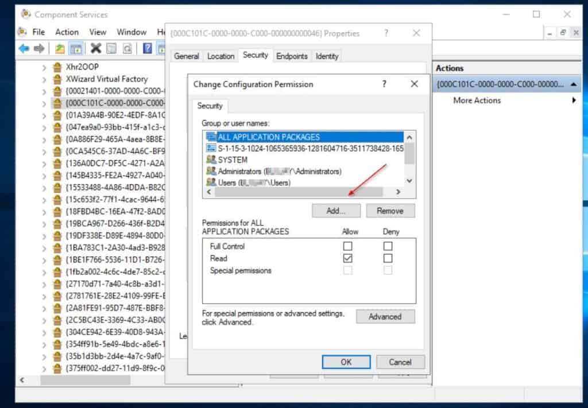Click up arrow of user list scrollbar
Screen dimensions: 588x408
click(x=409, y=138)
